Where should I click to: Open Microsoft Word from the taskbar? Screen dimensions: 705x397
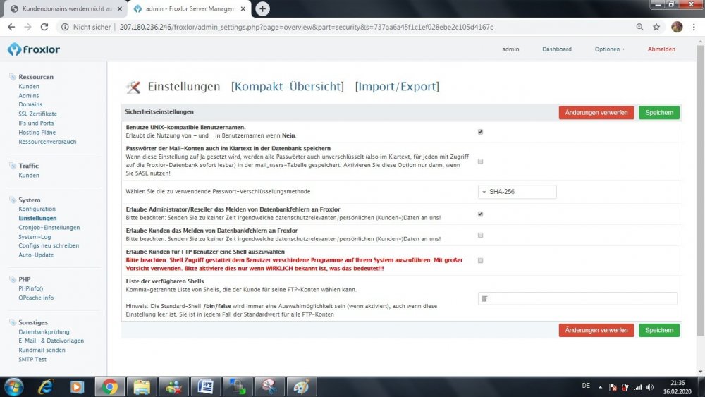pos(206,386)
